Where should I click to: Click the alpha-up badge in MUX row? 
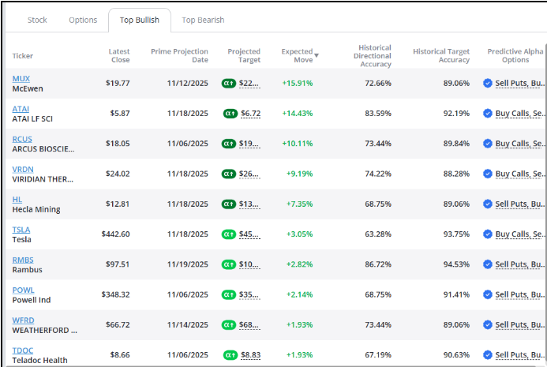tap(229, 84)
